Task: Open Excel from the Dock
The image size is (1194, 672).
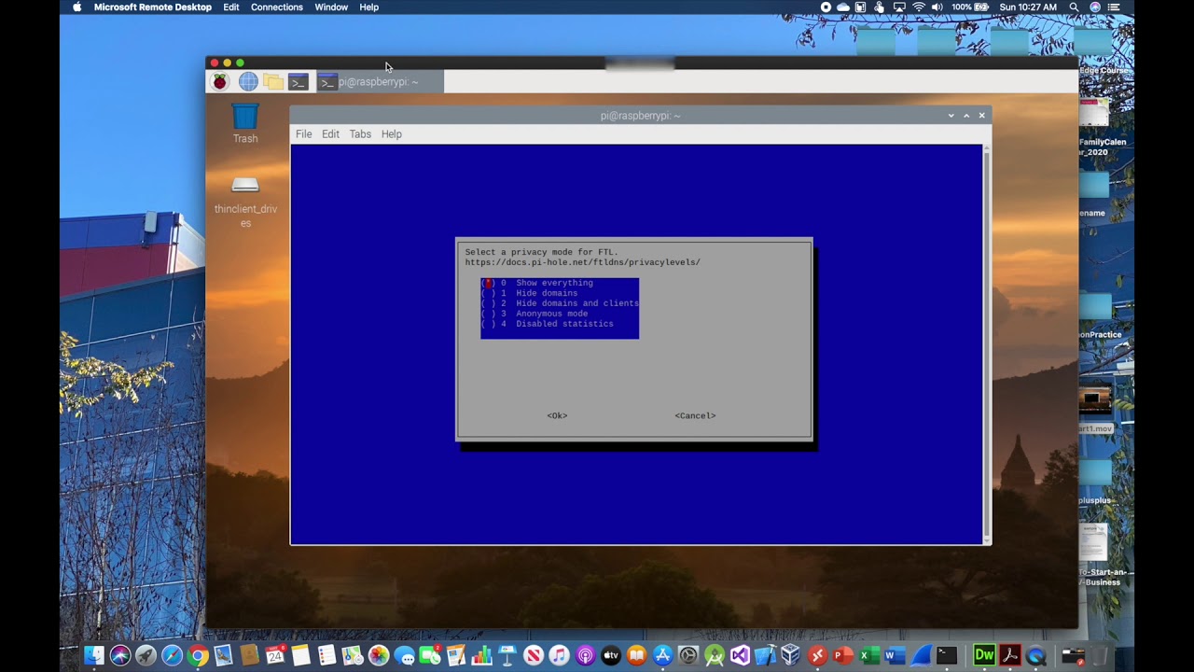Action: 869,656
